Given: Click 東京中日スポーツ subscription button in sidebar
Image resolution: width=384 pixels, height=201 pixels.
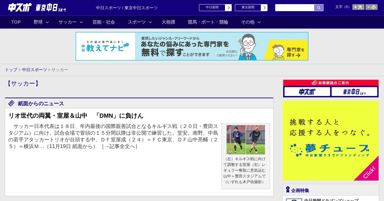Looking at the screenshot, I should (x=354, y=92).
